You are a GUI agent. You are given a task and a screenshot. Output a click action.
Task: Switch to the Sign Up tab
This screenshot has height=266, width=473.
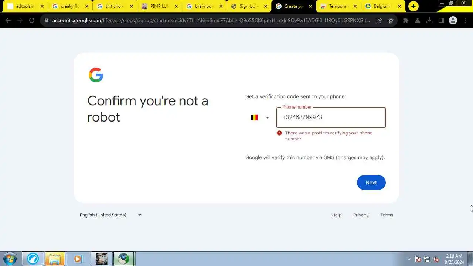(248, 6)
